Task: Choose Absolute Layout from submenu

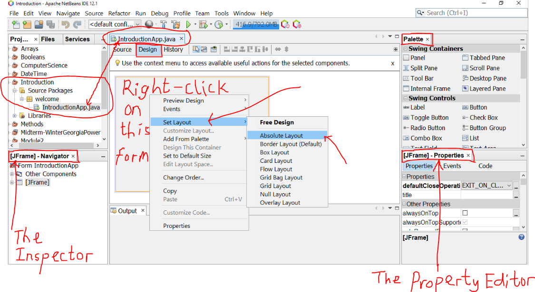Action: [x=287, y=135]
